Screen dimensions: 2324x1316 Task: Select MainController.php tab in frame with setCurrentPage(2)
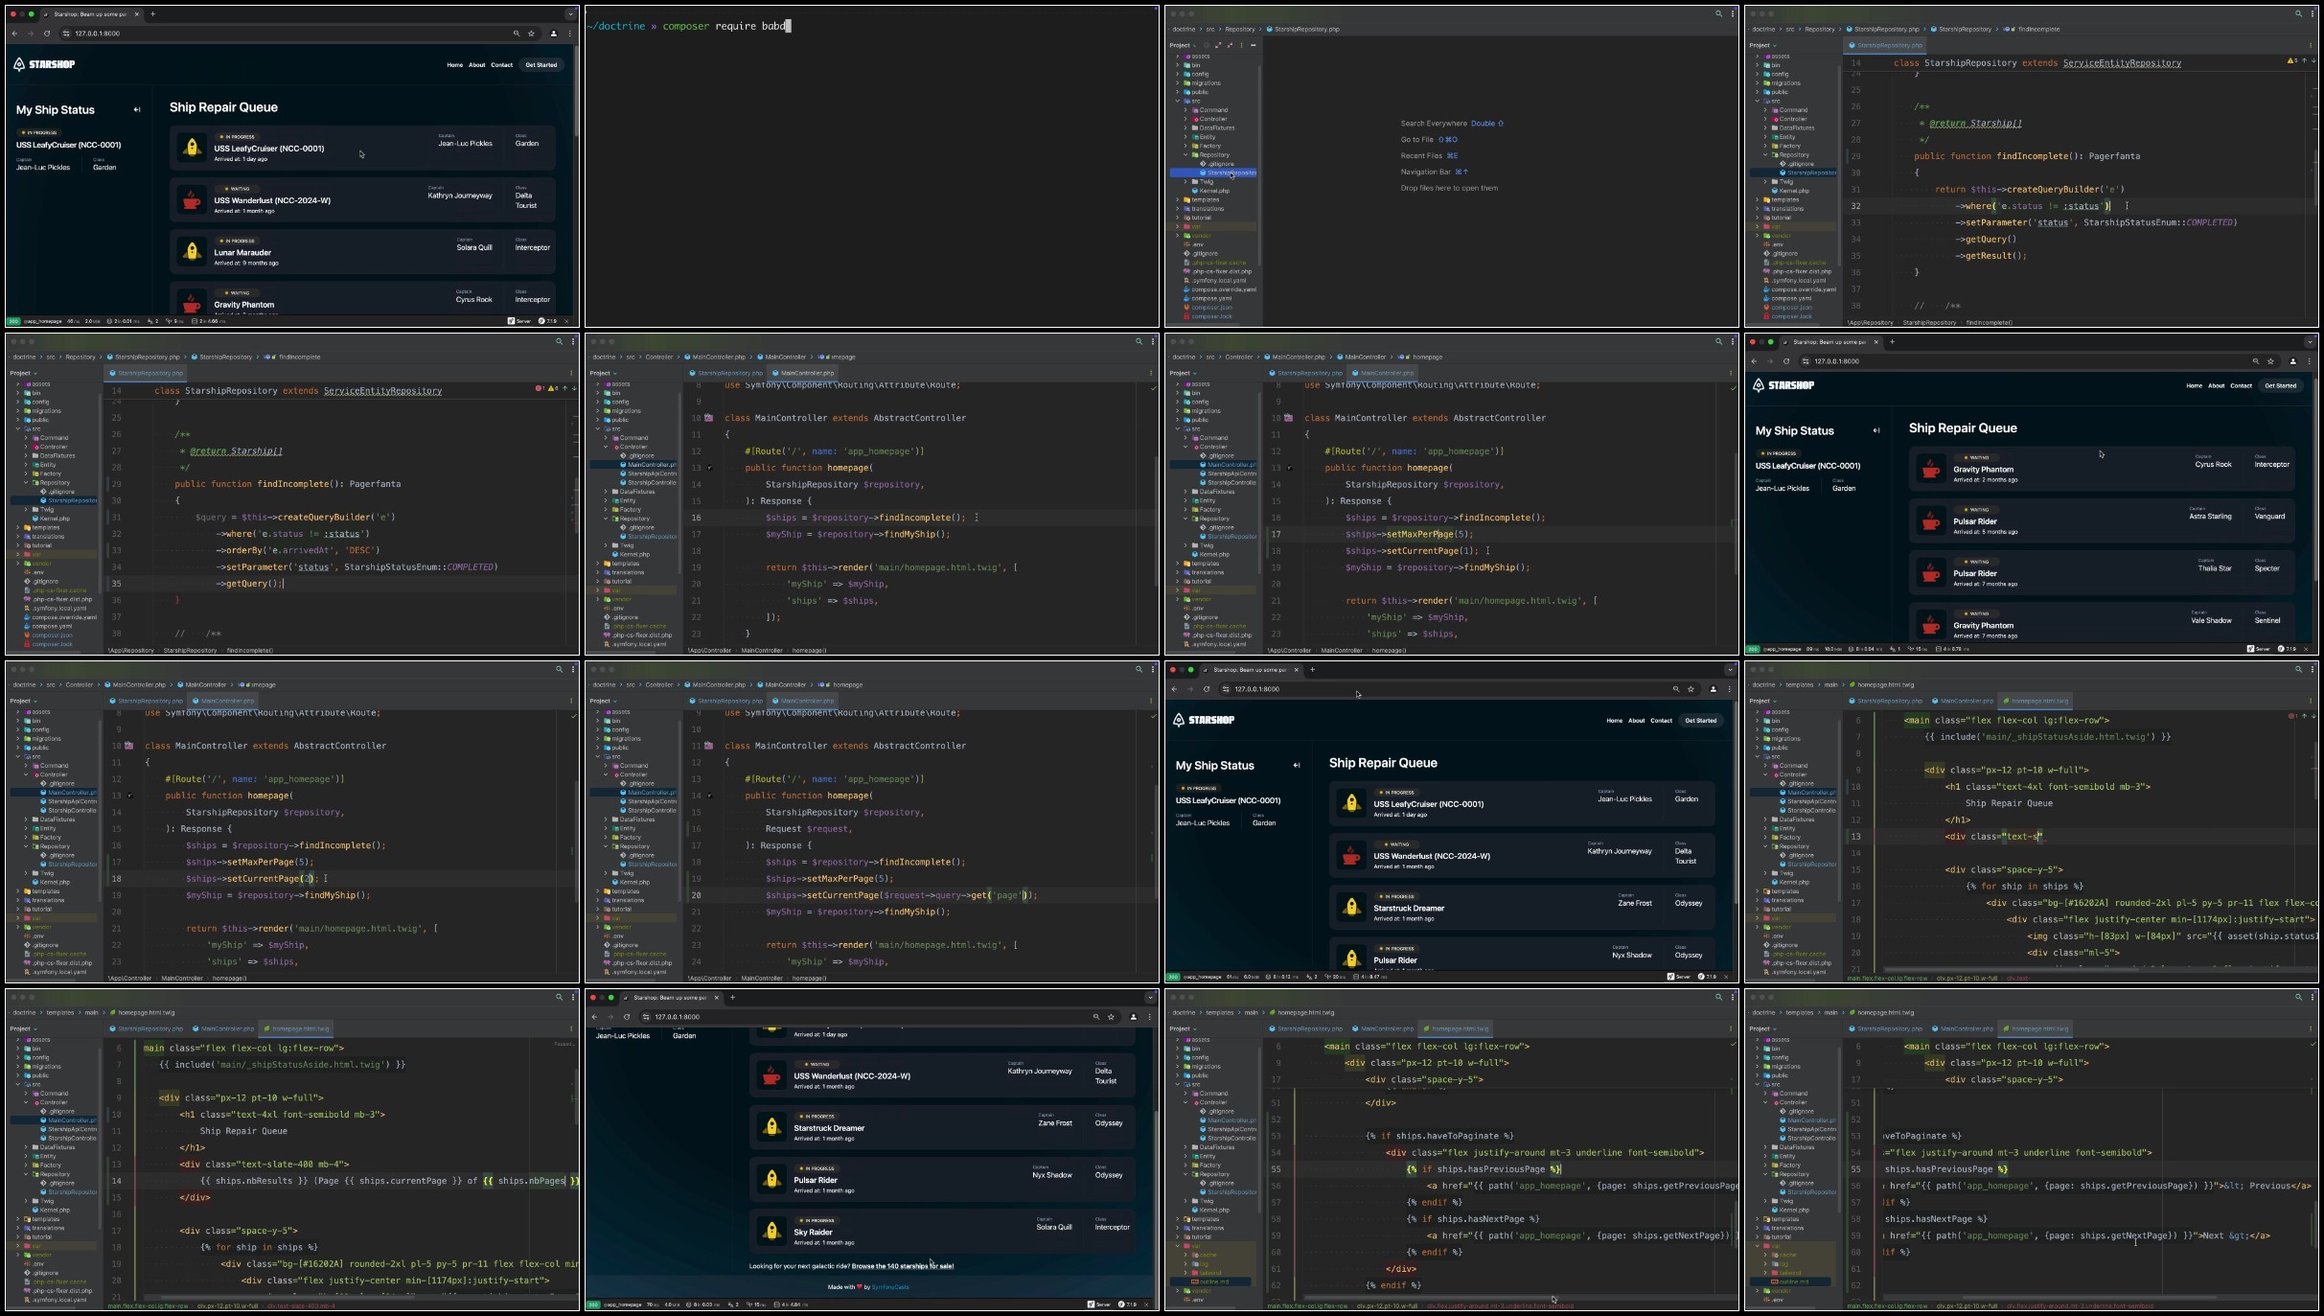pyautogui.click(x=223, y=701)
